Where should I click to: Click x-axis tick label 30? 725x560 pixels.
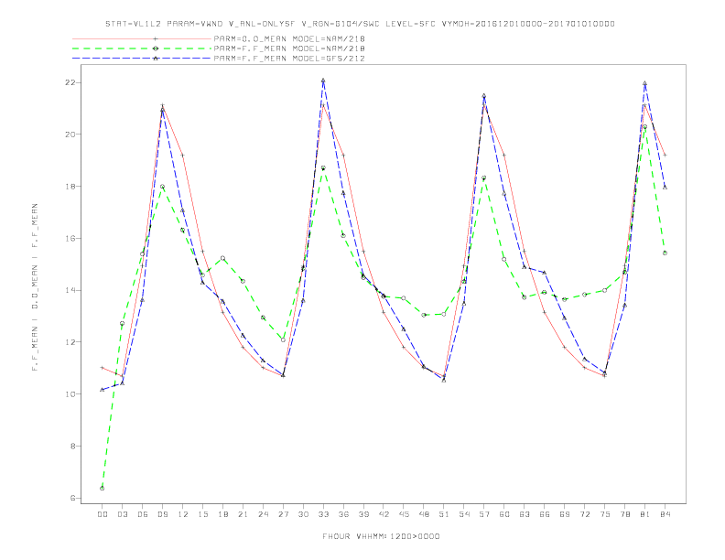[303, 514]
